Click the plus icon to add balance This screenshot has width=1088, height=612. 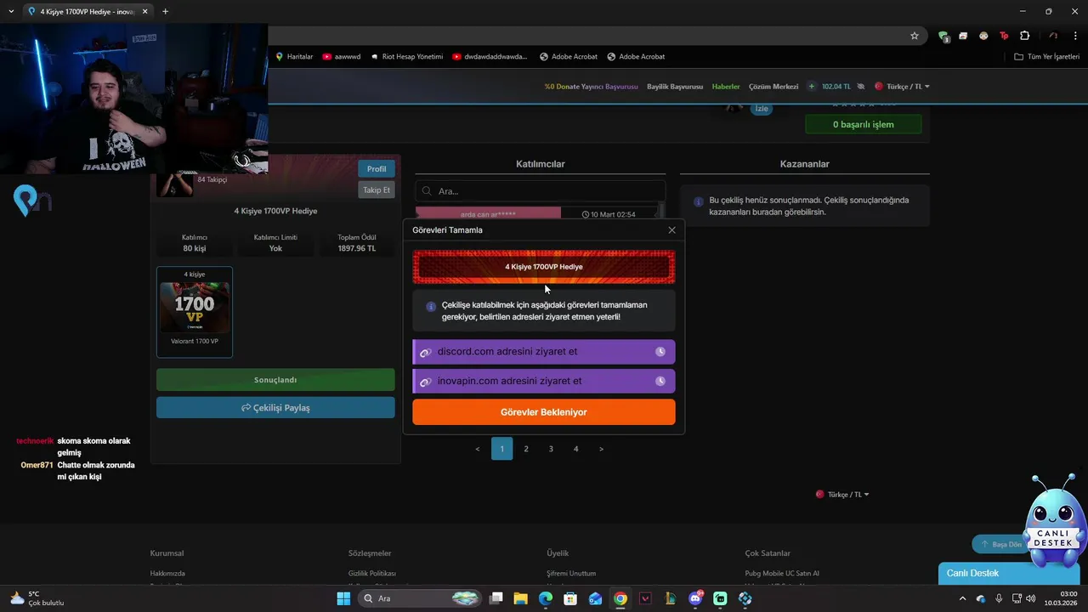tap(812, 87)
